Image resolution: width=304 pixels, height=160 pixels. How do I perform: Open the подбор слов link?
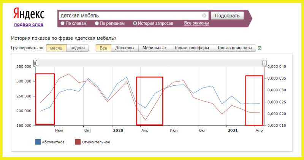pos(29,25)
